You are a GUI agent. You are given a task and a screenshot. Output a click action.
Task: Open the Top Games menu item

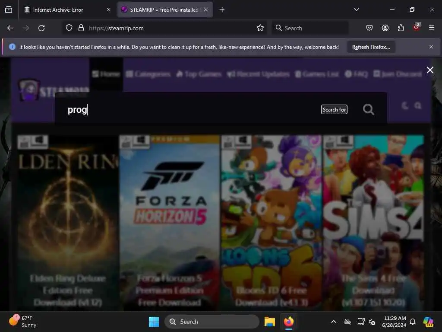[x=199, y=74]
